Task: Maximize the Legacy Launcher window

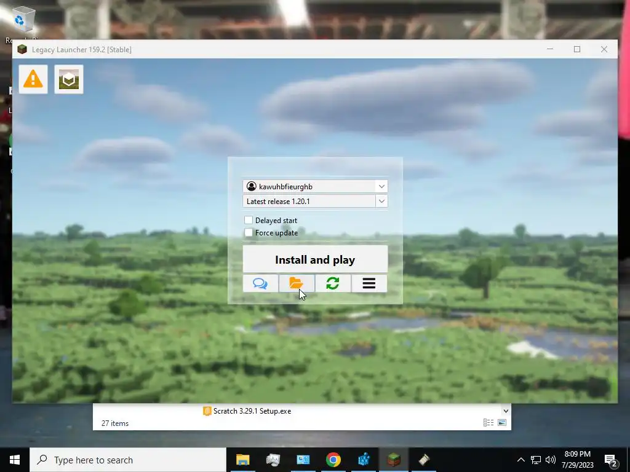Action: coord(577,49)
